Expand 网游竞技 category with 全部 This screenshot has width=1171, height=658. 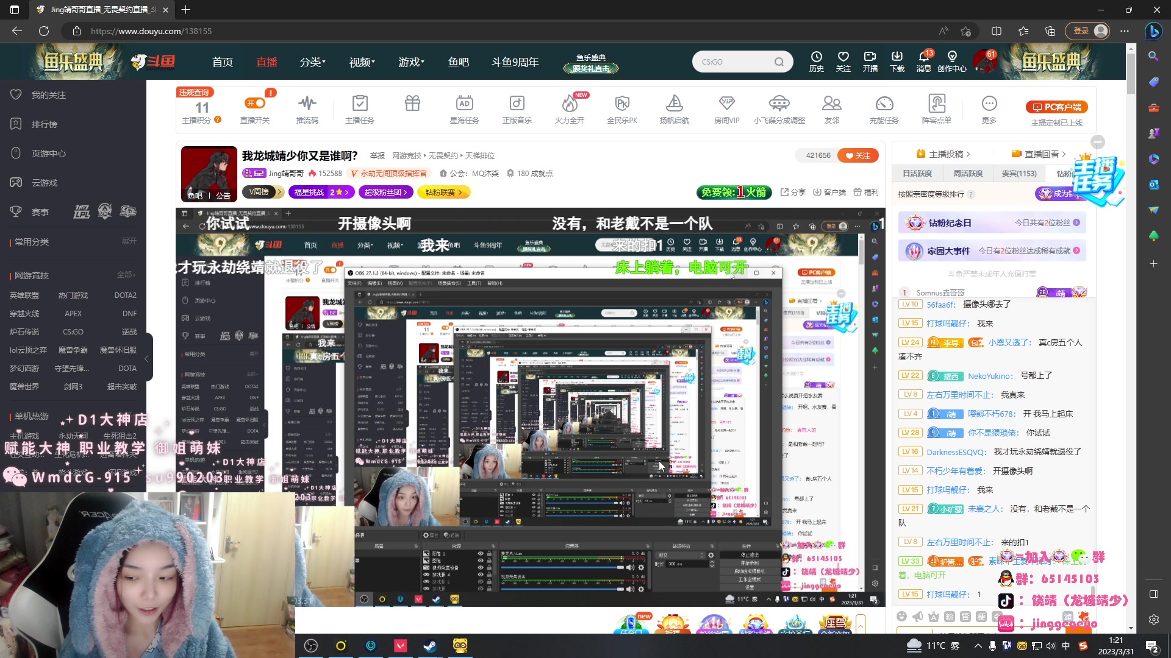126,275
